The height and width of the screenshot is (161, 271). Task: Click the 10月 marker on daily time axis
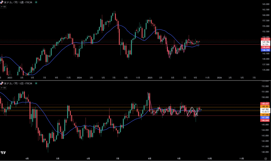(x=209, y=158)
